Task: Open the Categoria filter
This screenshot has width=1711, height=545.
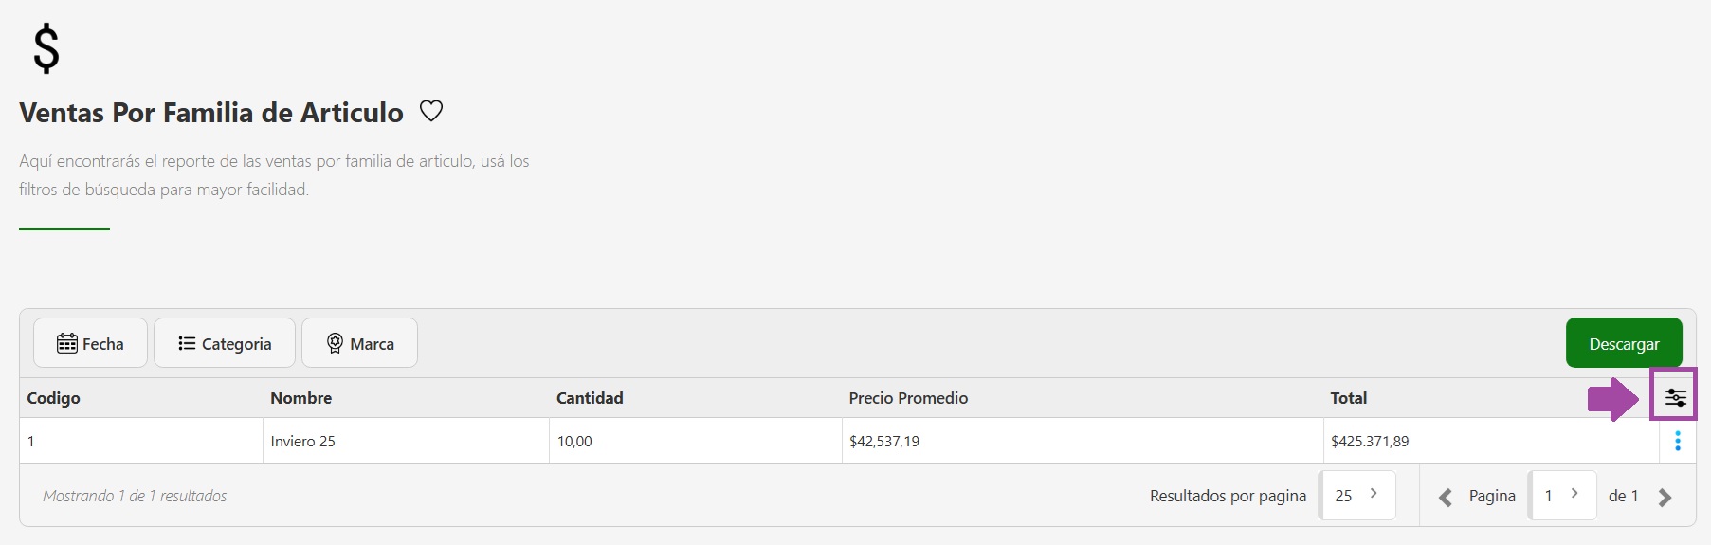Action: [x=225, y=343]
